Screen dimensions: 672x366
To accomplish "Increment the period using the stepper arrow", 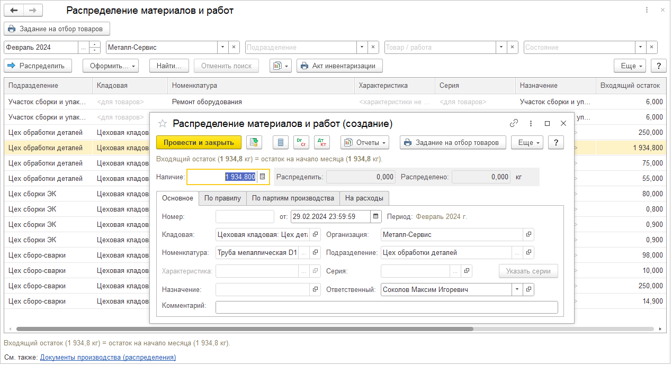I will [95, 44].
